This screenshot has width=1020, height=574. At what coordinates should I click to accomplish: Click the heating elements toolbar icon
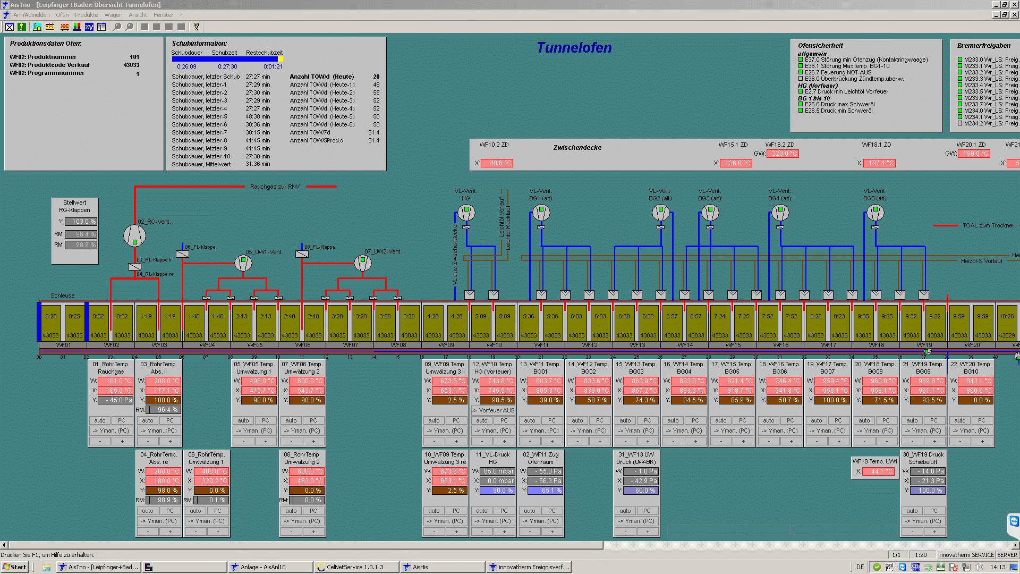click(50, 27)
